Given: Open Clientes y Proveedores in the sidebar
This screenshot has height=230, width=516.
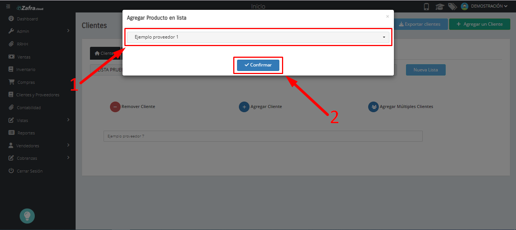Looking at the screenshot, I should point(38,95).
